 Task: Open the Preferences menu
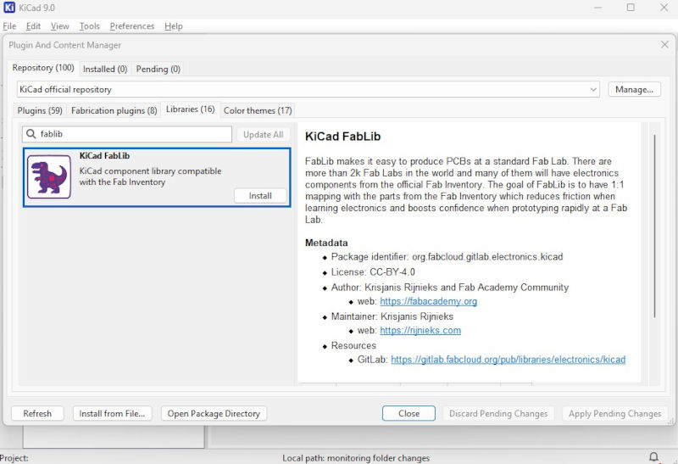pos(132,26)
